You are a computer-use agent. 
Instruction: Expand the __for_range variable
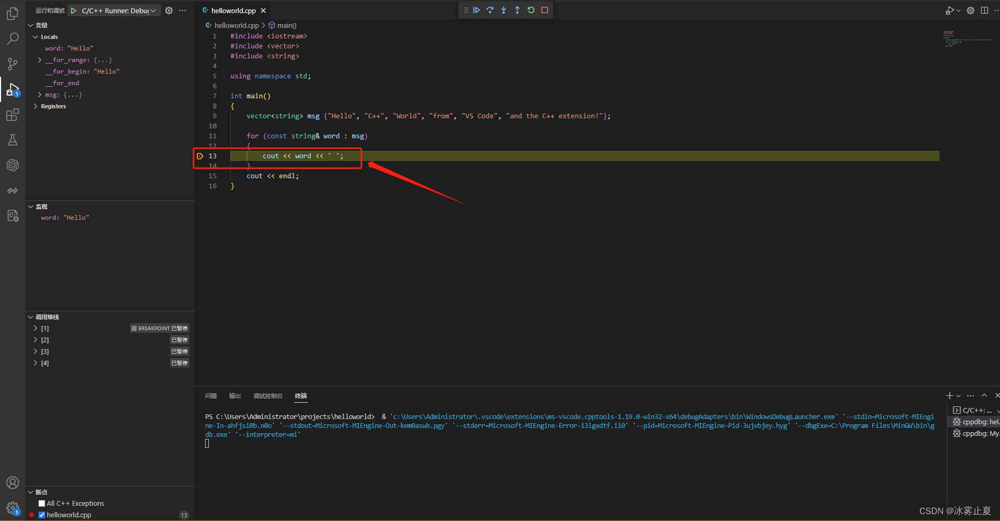tap(39, 60)
